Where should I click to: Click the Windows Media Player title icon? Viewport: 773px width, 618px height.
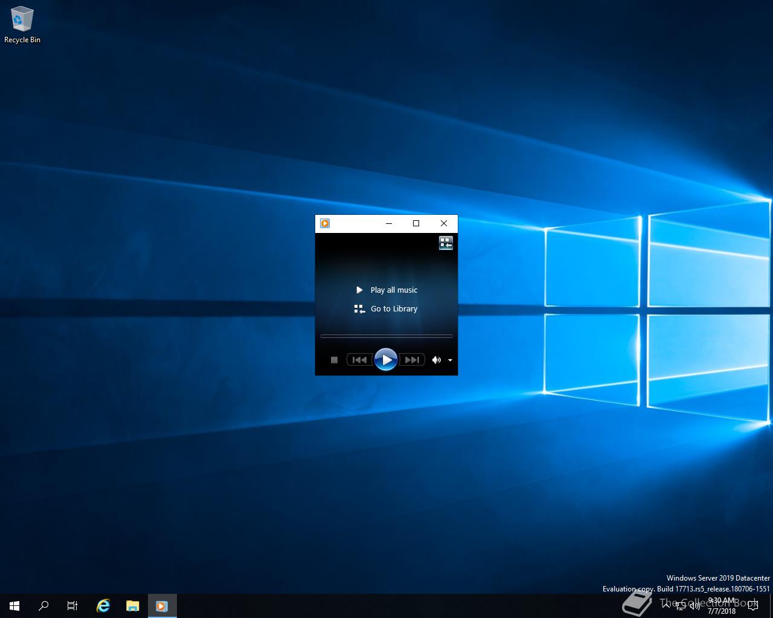click(325, 223)
